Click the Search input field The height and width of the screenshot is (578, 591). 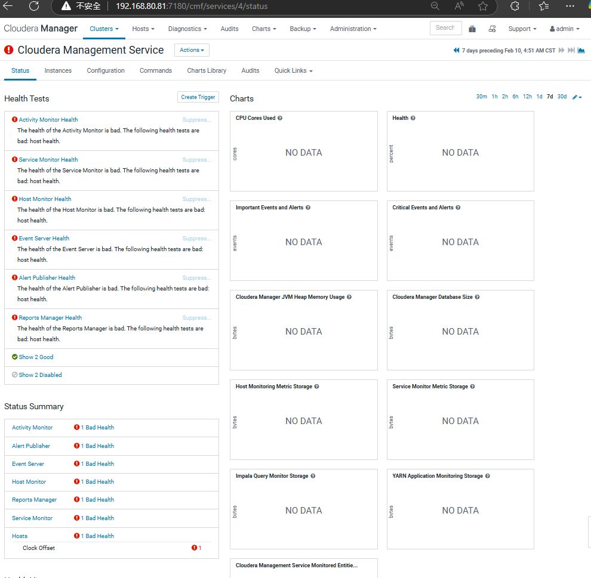coord(445,28)
